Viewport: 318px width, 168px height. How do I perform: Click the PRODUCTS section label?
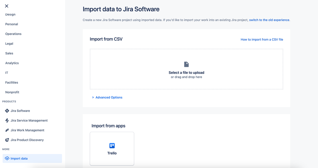click(9, 101)
